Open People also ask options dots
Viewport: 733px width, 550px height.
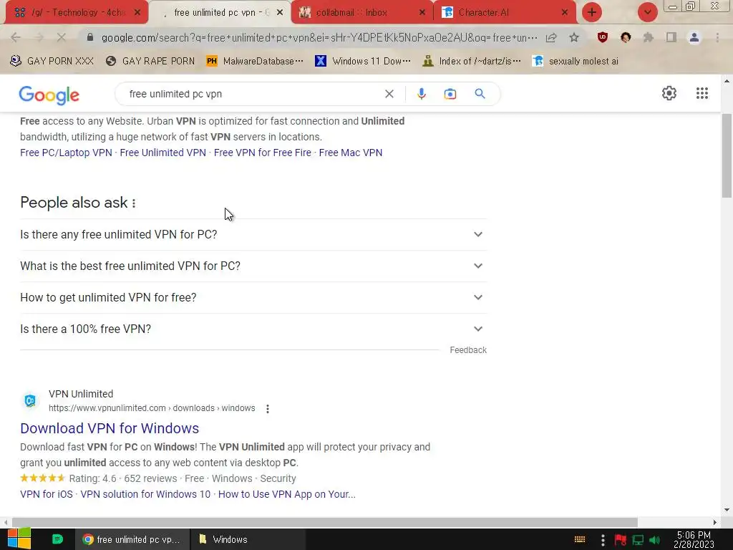134,203
